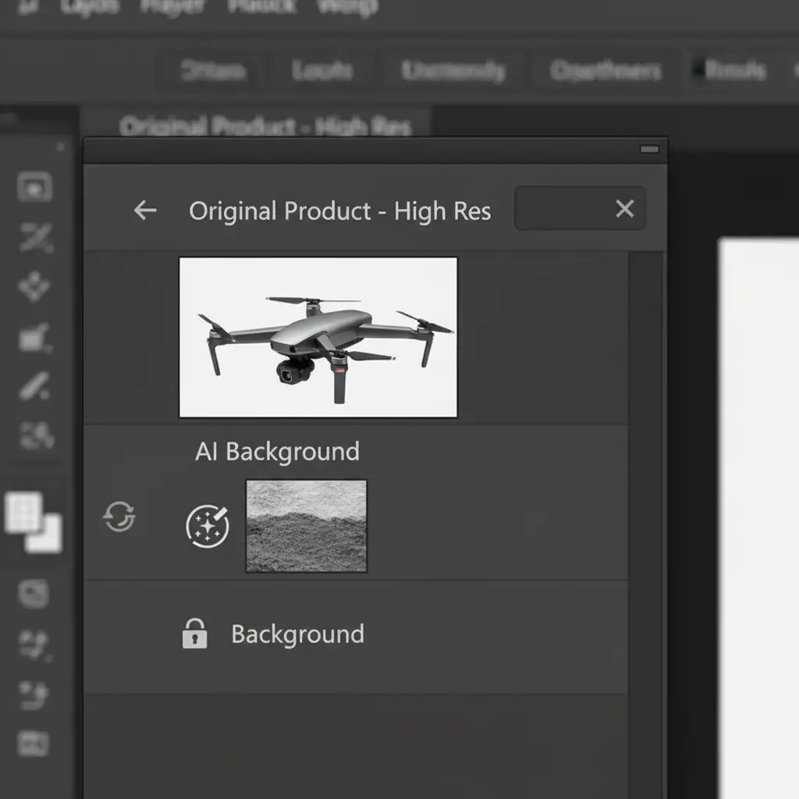Click the back arrow in panel header
Screen dimensions: 799x799
[145, 210]
